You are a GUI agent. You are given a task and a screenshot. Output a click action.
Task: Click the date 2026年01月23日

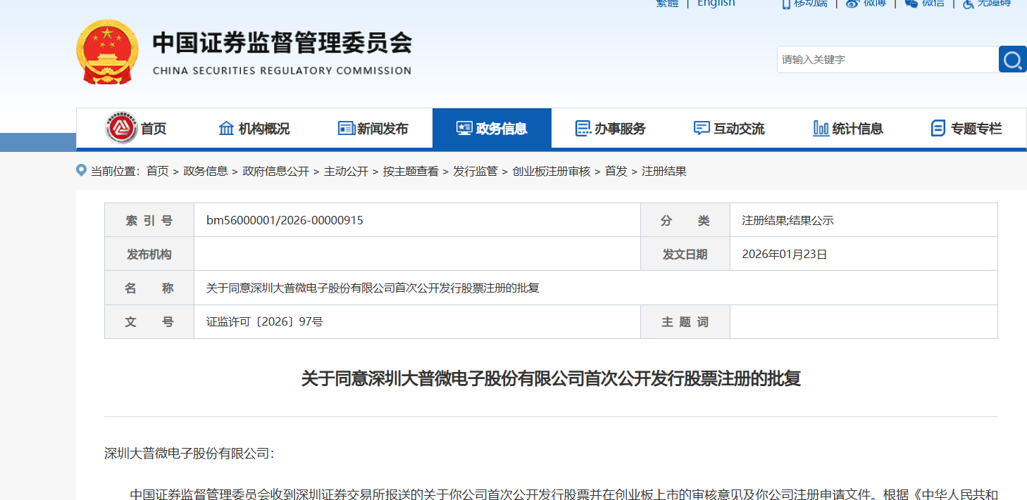pyautogui.click(x=785, y=254)
